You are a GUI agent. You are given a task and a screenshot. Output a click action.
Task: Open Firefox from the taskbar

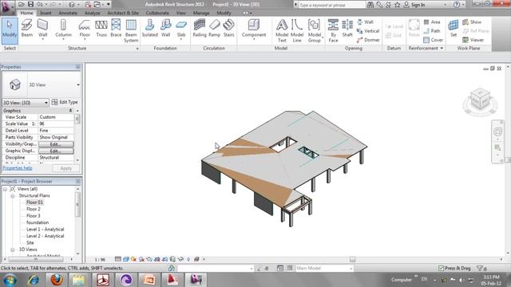(57, 279)
